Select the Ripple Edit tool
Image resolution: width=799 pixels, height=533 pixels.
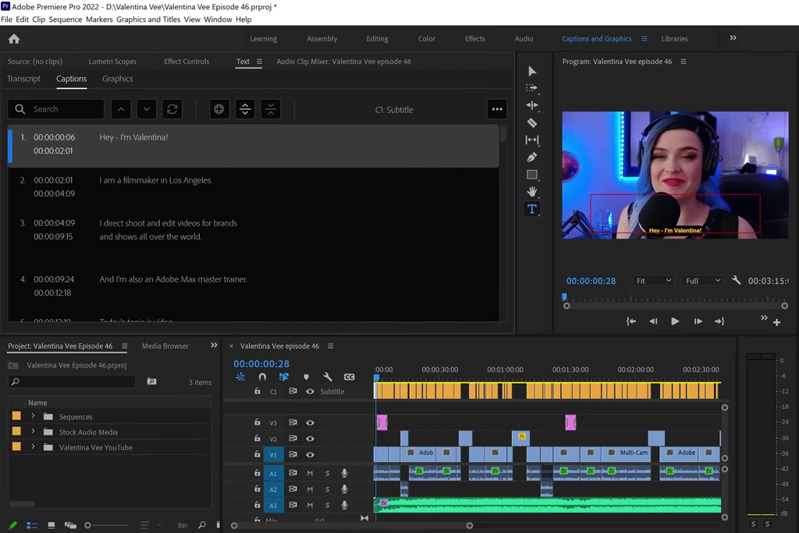click(532, 105)
